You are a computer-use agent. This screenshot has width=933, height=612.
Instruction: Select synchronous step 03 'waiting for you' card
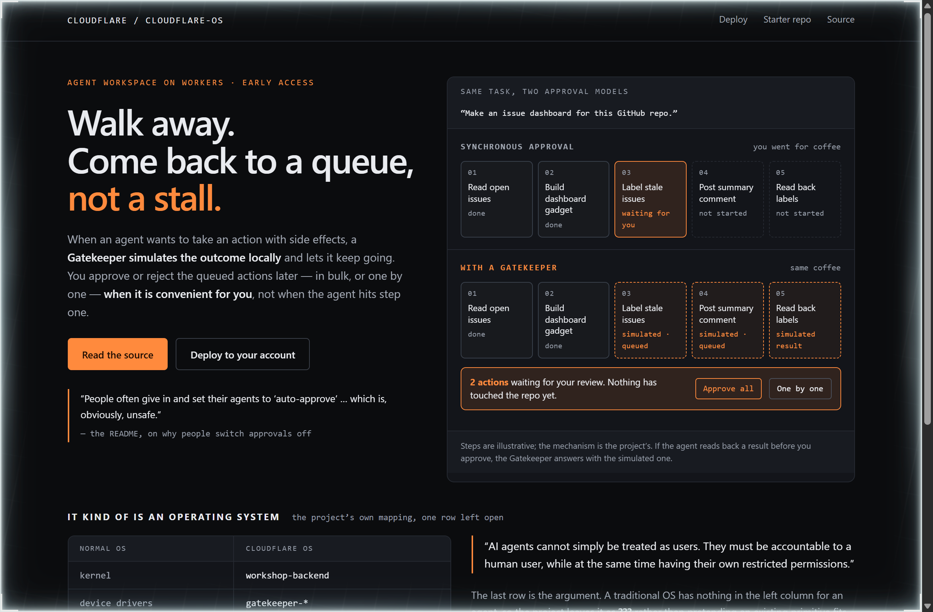click(x=650, y=199)
